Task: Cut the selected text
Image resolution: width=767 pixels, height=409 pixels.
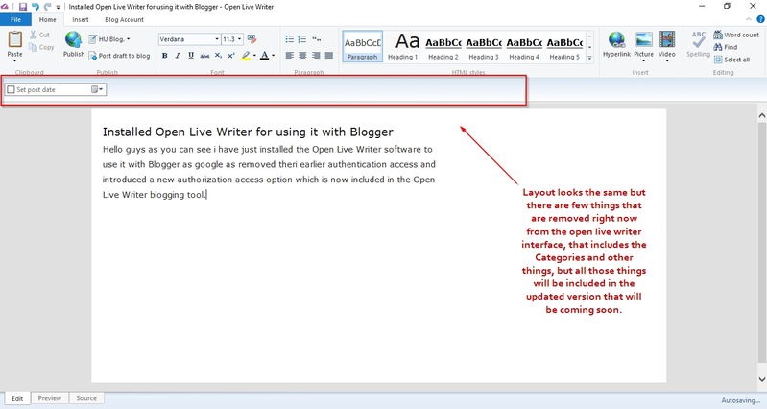Action: (x=39, y=35)
